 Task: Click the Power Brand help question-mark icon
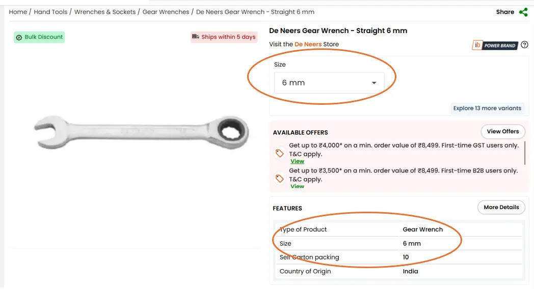pyautogui.click(x=524, y=45)
